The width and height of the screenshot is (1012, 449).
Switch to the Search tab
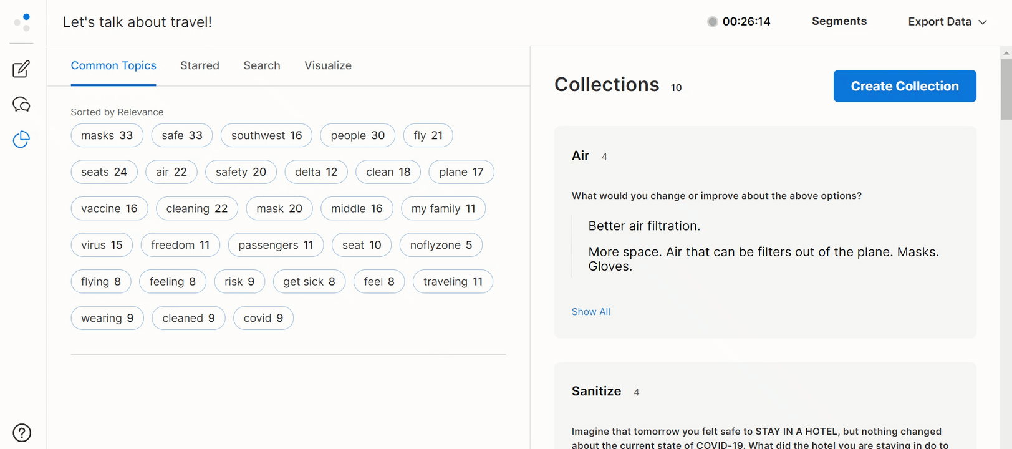click(x=262, y=65)
